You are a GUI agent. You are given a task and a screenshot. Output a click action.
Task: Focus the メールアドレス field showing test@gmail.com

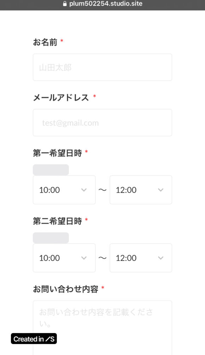click(x=102, y=123)
